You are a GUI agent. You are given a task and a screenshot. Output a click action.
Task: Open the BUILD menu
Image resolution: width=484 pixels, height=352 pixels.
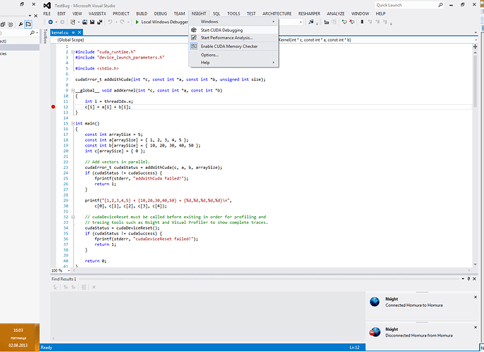142,13
